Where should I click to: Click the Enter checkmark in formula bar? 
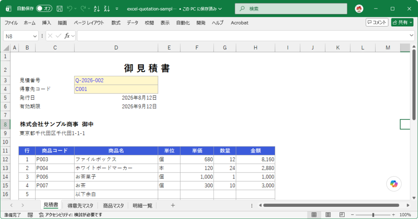(58, 36)
